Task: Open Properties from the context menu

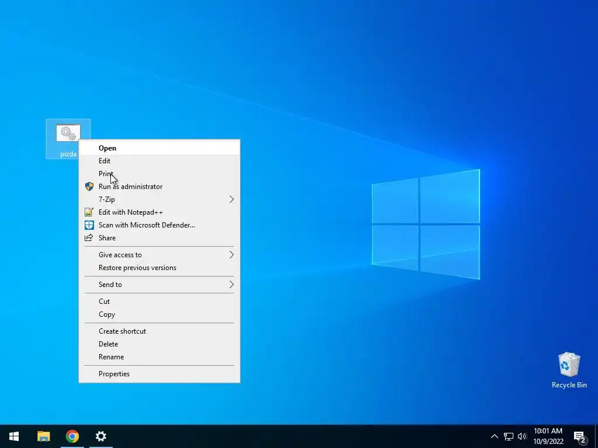Action: [159, 374]
